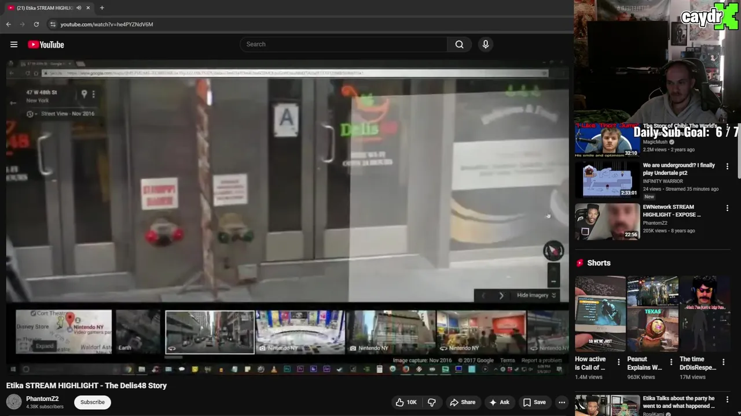Click 'Report a problem' in video
The image size is (741, 416).
tap(541, 361)
